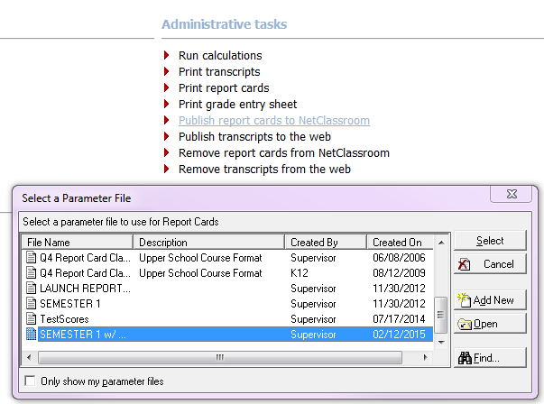The width and height of the screenshot is (544, 404).
Task: Select highlighted SEMESTER 1 w/ ... row
Action: coord(228,334)
